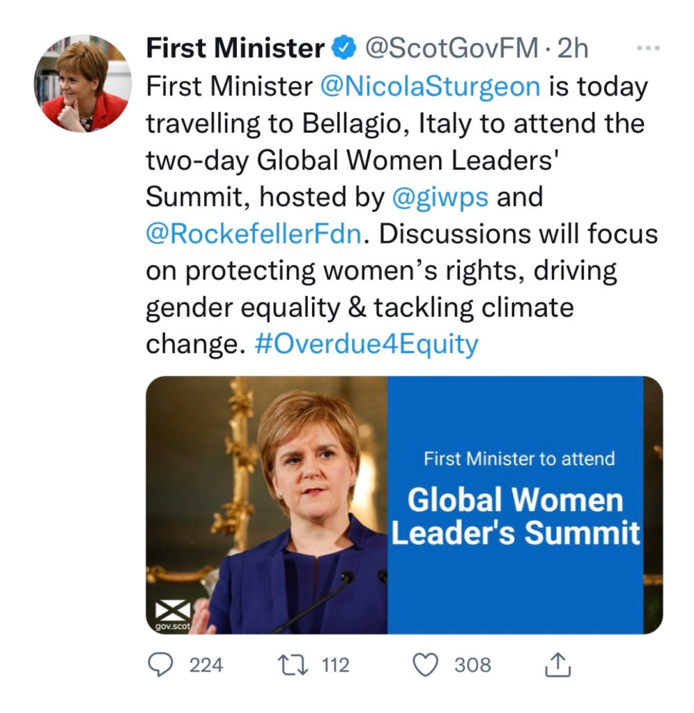Follow the @RockefellerFdn mention link
The width and height of the screenshot is (694, 713).
(x=254, y=234)
